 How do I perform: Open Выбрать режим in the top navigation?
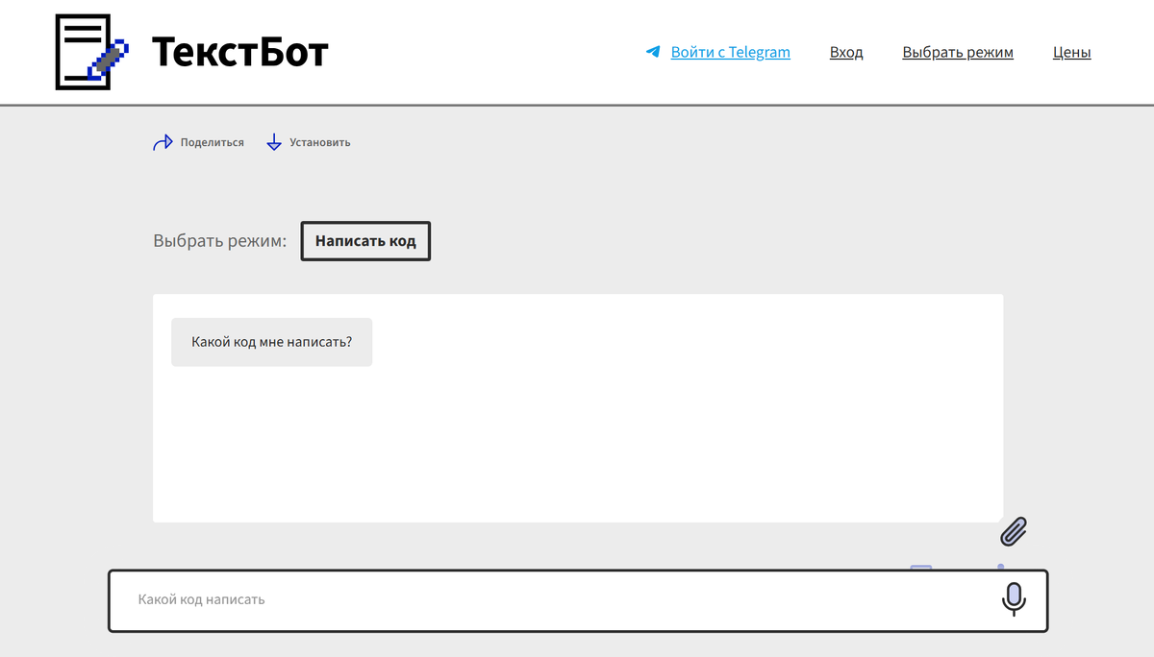[x=957, y=52]
